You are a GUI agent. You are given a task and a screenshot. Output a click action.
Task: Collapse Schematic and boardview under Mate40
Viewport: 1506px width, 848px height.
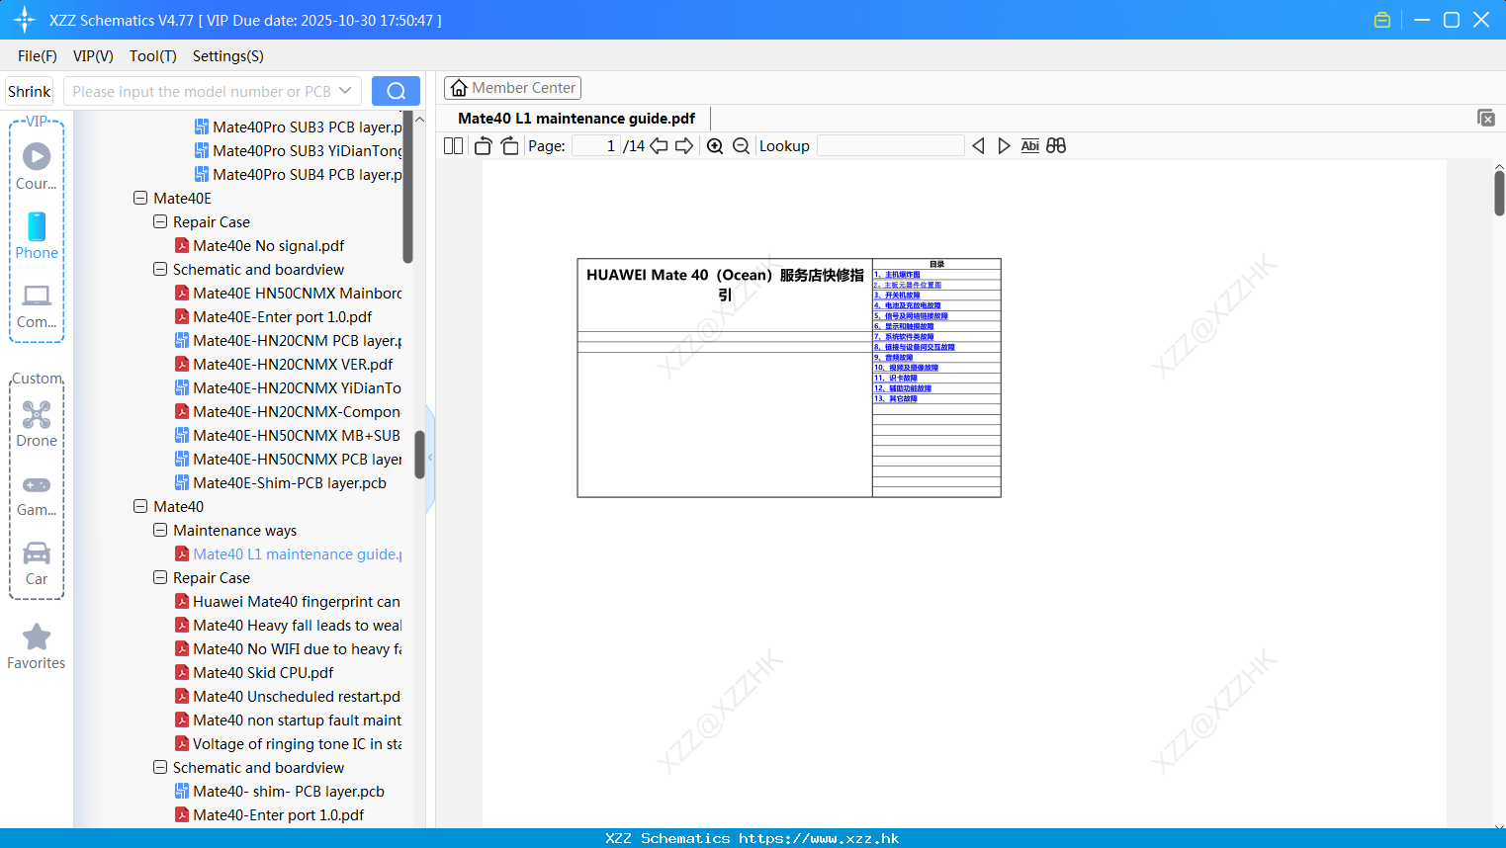160,768
